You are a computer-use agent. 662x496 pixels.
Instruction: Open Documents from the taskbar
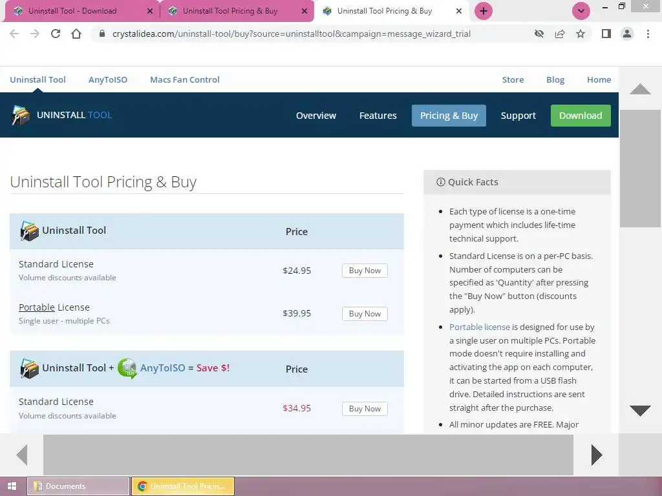pyautogui.click(x=78, y=486)
